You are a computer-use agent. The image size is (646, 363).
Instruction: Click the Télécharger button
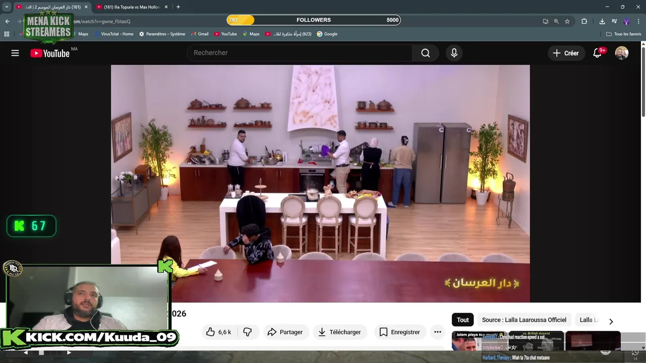(x=340, y=332)
